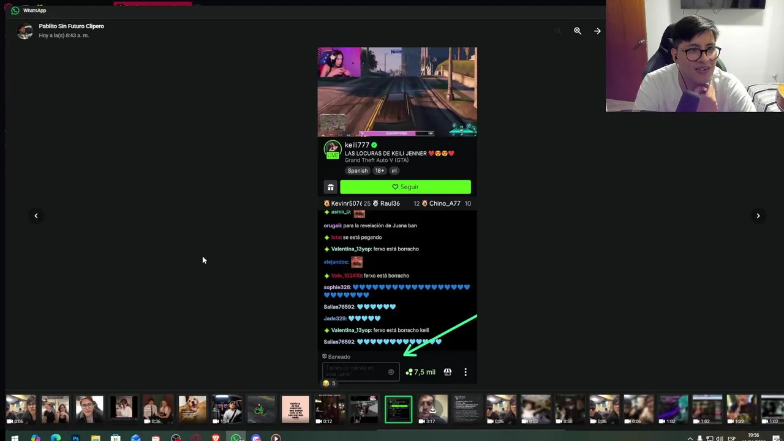Select the dark text document thumbnail
This screenshot has height=441, width=784.
[x=467, y=410]
